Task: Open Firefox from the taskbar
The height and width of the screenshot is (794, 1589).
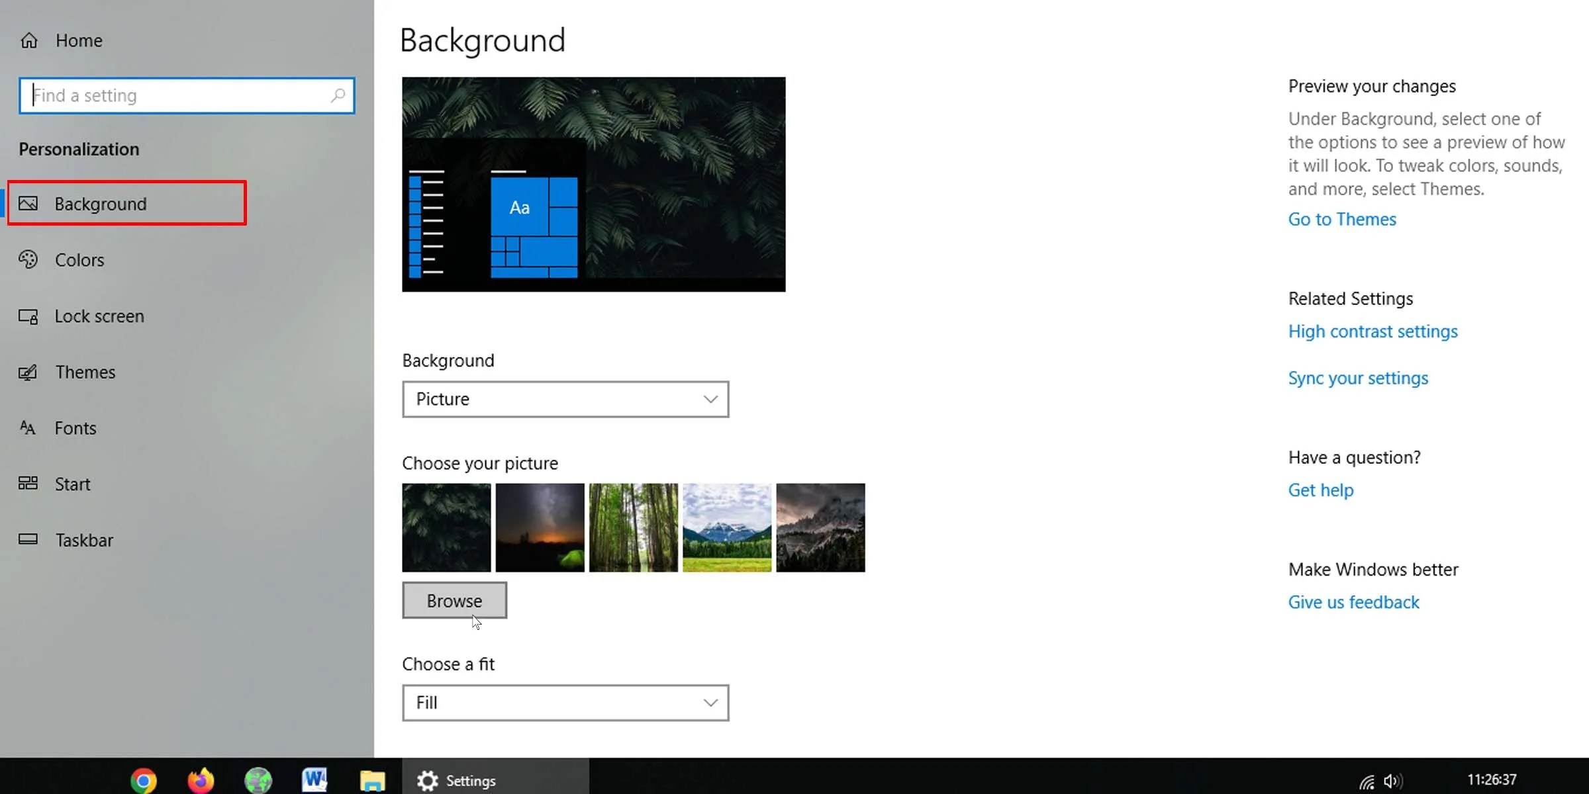Action: pyautogui.click(x=201, y=779)
